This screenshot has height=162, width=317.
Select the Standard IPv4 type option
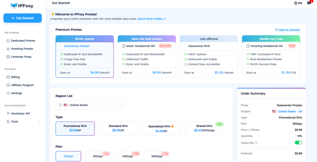118,128
